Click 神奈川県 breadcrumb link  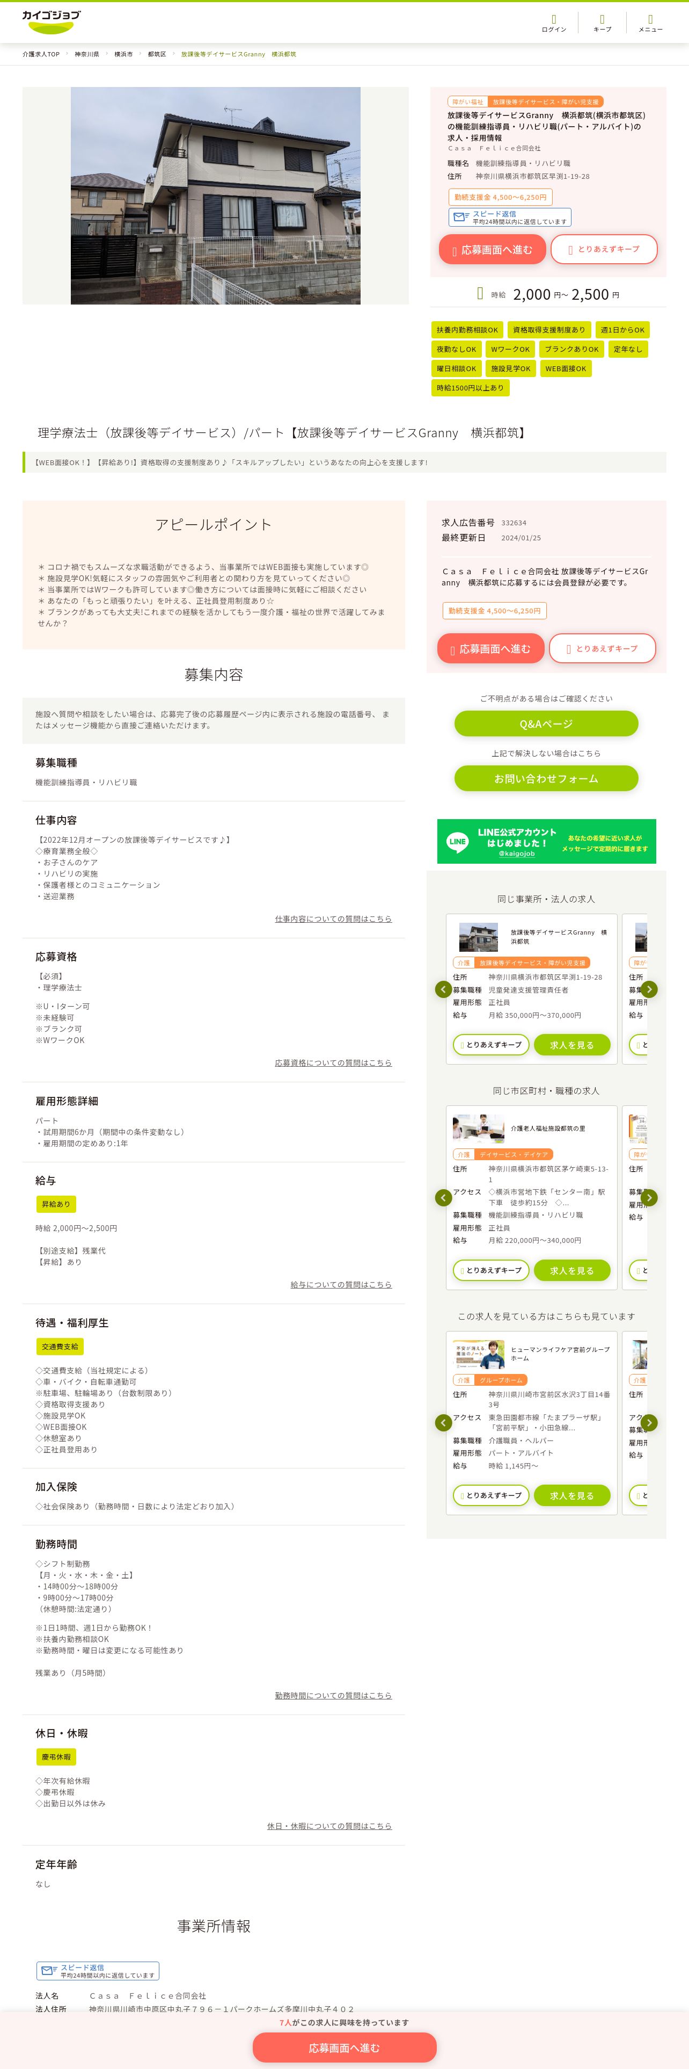pos(86,55)
